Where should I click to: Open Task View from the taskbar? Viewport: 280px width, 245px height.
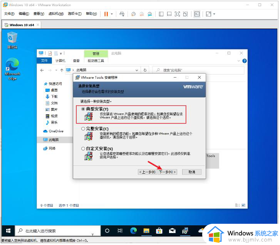point(120,231)
